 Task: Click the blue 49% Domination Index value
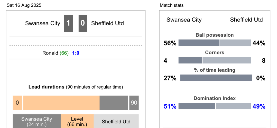point(259,106)
